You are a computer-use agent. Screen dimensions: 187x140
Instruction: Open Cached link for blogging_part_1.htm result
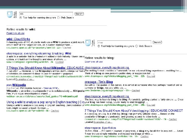(151, 76)
